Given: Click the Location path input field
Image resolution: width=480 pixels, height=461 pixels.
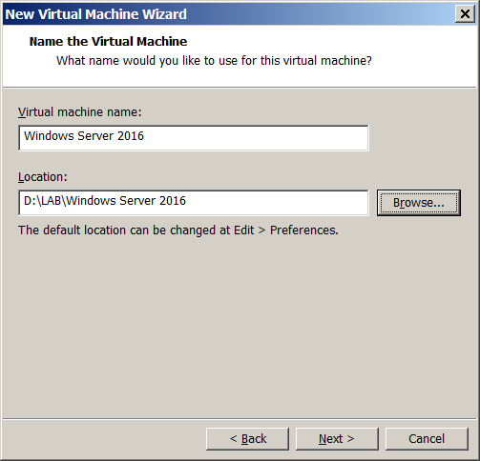Looking at the screenshot, I should coord(194,203).
